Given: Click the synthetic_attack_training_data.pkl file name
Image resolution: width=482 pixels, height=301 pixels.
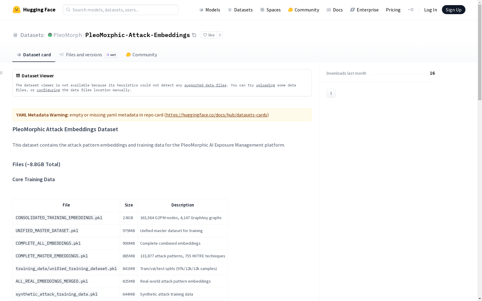Looking at the screenshot, I should click(x=57, y=294).
